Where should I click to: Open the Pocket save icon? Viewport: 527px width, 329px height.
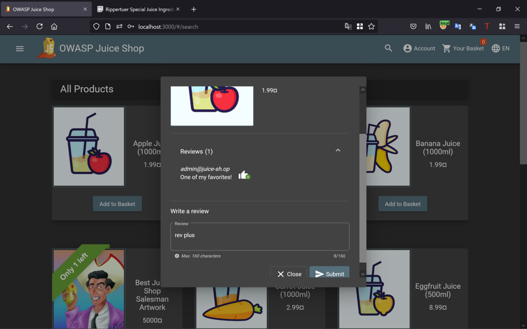(413, 27)
